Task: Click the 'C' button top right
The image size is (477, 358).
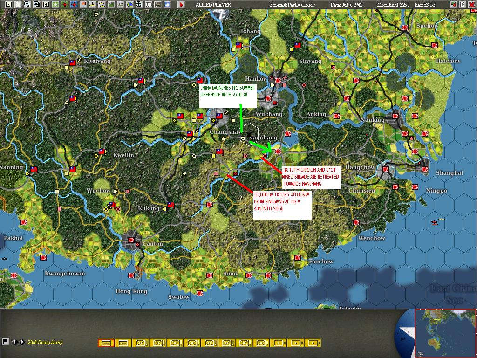Action: [462, 5]
